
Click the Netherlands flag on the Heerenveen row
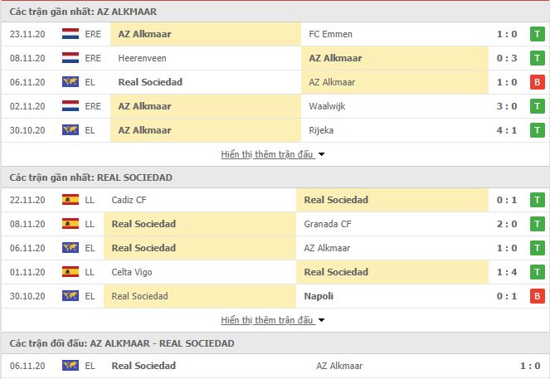click(x=71, y=58)
